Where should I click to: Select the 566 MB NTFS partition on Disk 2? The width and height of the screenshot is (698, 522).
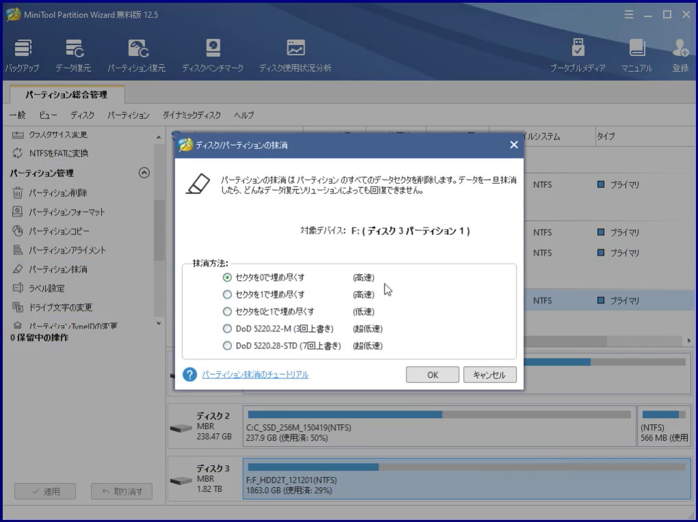(664, 426)
